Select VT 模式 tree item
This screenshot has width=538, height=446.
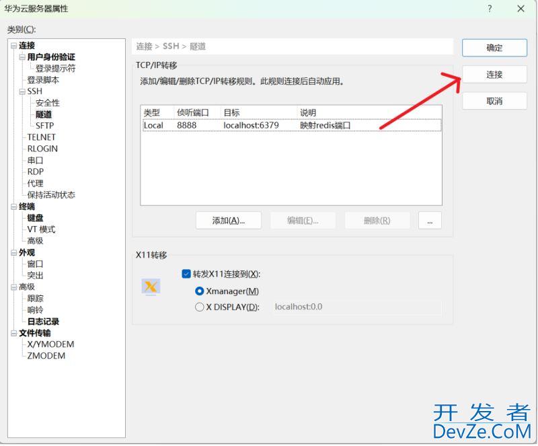pyautogui.click(x=41, y=229)
